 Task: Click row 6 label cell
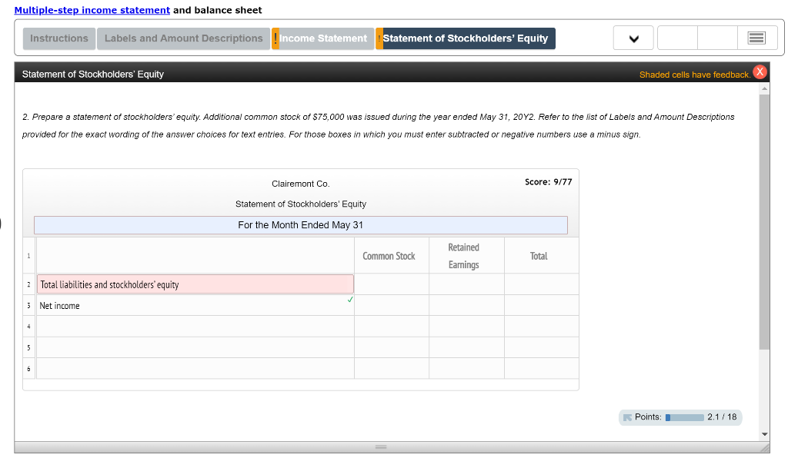tap(195, 369)
